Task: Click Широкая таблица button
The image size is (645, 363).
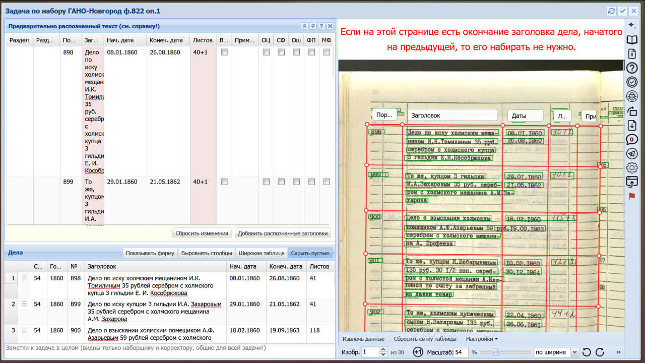Action: pyautogui.click(x=262, y=253)
